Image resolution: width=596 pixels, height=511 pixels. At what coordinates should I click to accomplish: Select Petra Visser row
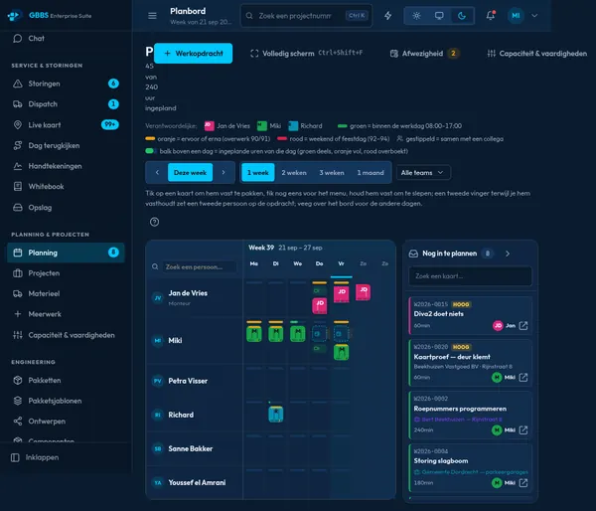tap(195, 381)
